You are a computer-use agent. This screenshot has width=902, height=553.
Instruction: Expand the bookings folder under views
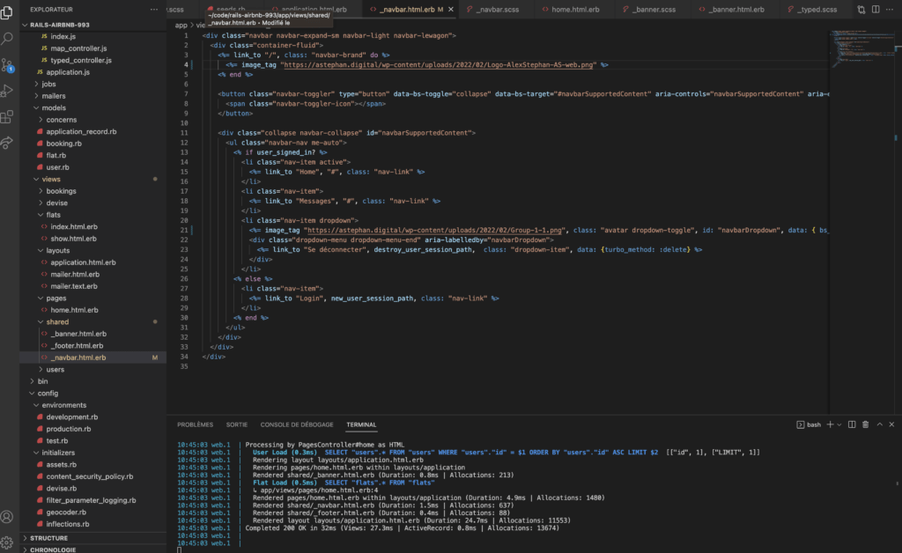click(61, 190)
